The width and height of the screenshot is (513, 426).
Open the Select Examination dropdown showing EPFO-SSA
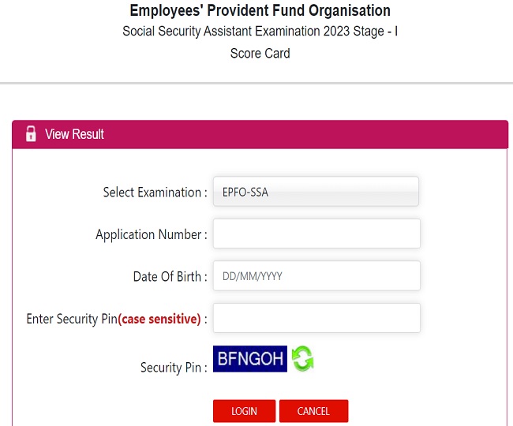(x=316, y=192)
